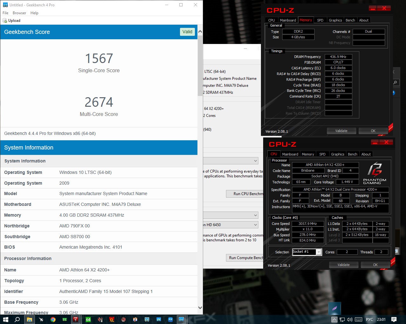Click the Core Speed value 3057.9 MHz
The image size is (406, 324).
point(308,224)
